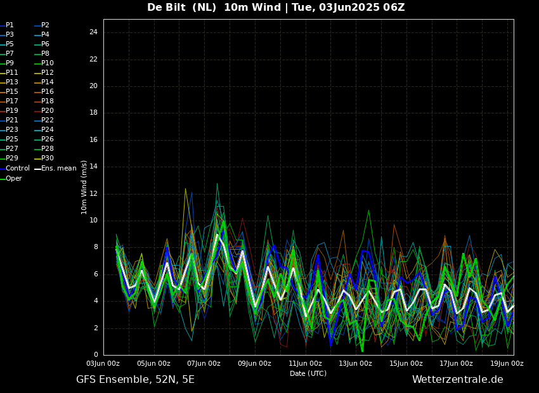
Task: Click the 10m Wind (m/s) axis title
Action: (x=84, y=187)
